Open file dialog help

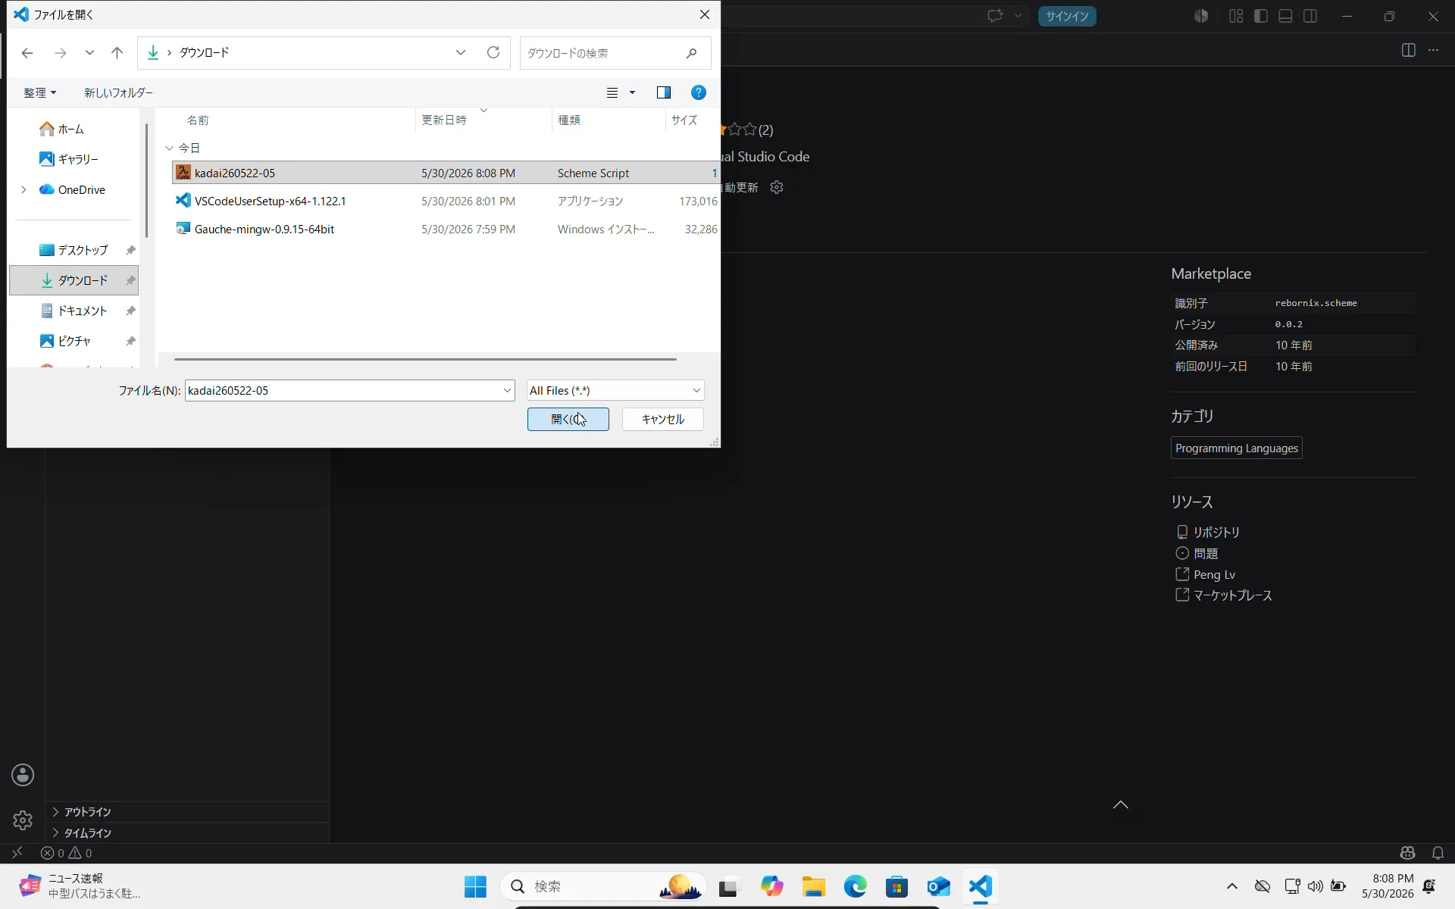(699, 92)
